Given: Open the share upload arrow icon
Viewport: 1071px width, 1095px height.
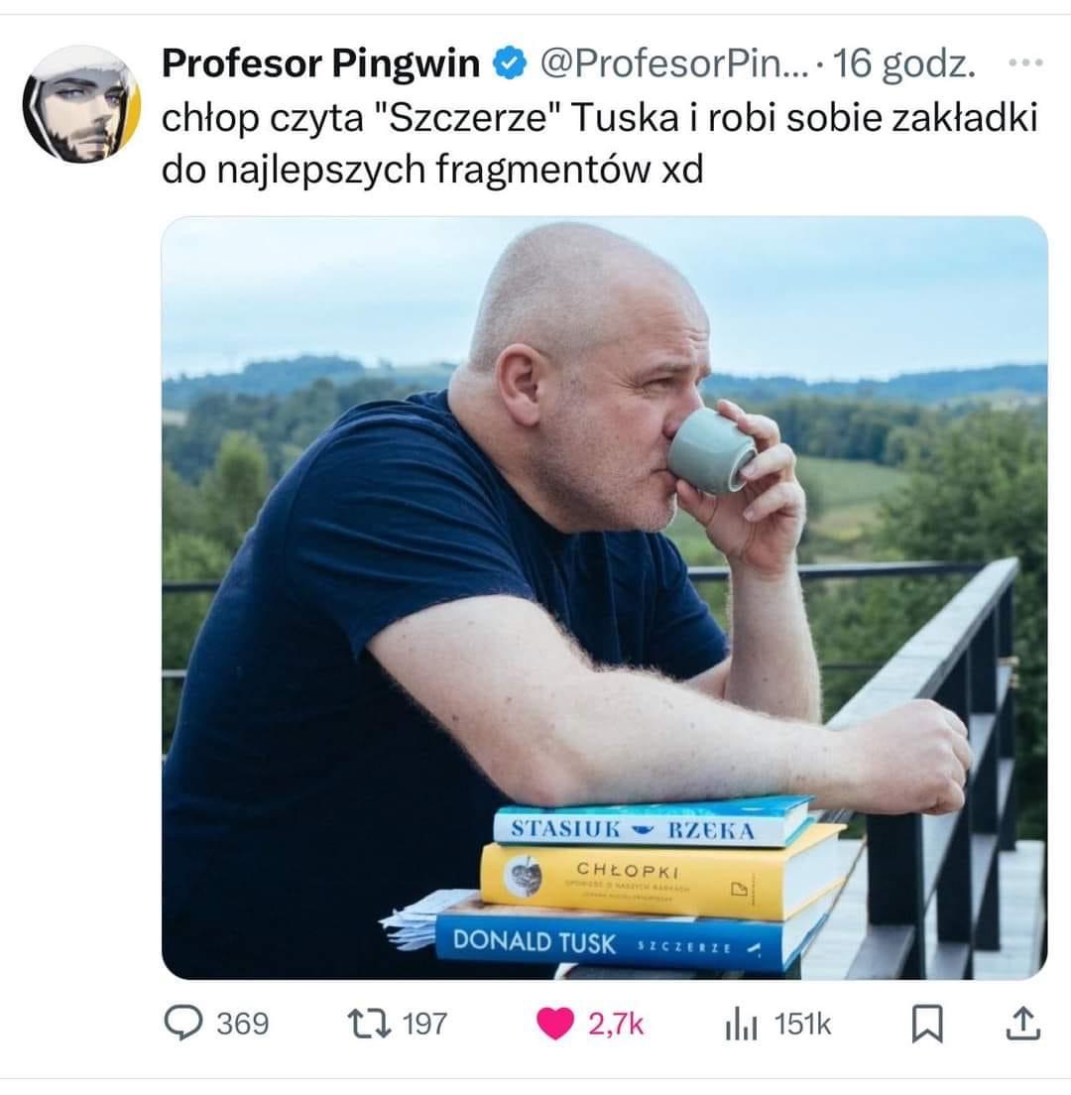Looking at the screenshot, I should (x=1022, y=1023).
